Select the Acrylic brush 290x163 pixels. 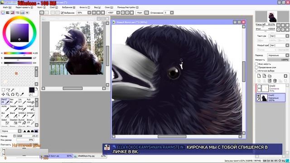pyautogui.click(x=5, y=108)
